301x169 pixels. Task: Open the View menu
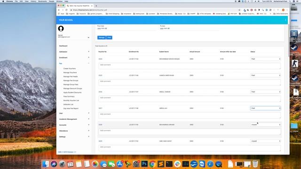pos(27,1)
